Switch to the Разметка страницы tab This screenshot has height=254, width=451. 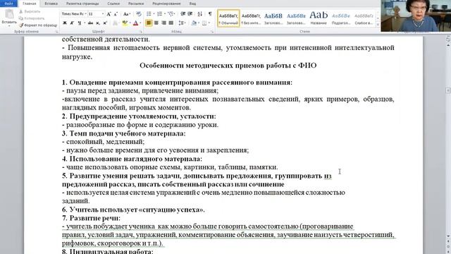(82, 4)
